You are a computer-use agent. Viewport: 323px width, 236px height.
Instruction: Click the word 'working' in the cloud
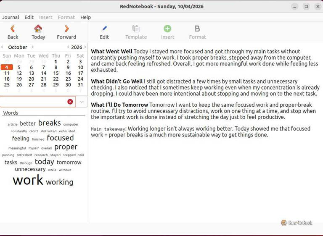pos(60,182)
